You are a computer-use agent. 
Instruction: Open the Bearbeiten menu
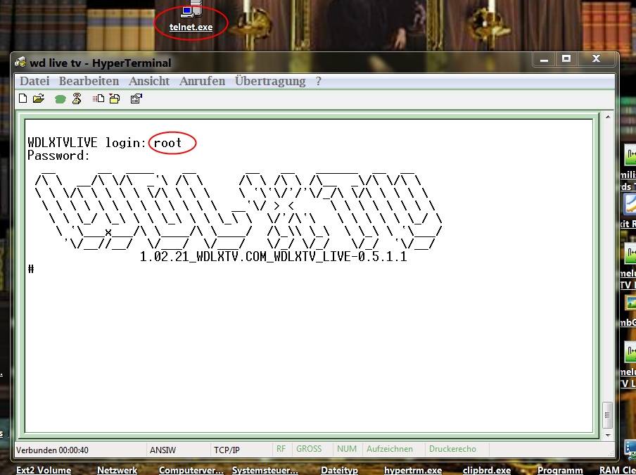[89, 81]
